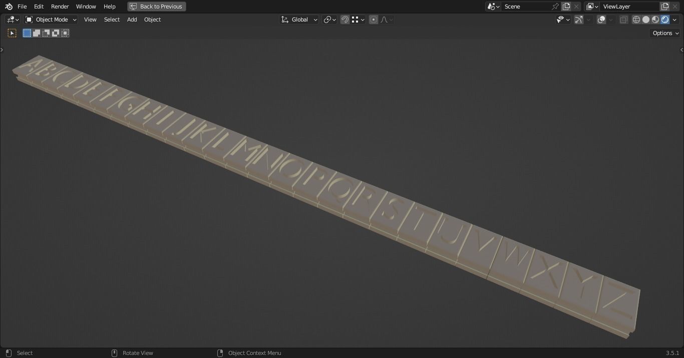Screen dimensions: 684x358
Task: Open the Options dropdown
Action: 665,33
